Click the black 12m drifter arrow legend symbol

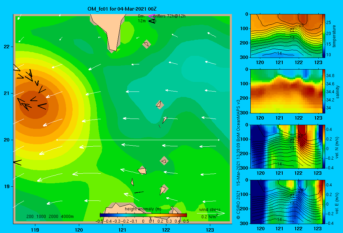click(x=152, y=21)
